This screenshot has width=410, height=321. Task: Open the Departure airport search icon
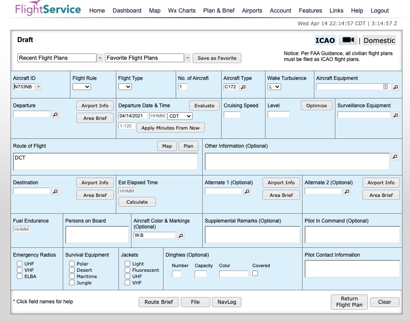[x=55, y=114]
